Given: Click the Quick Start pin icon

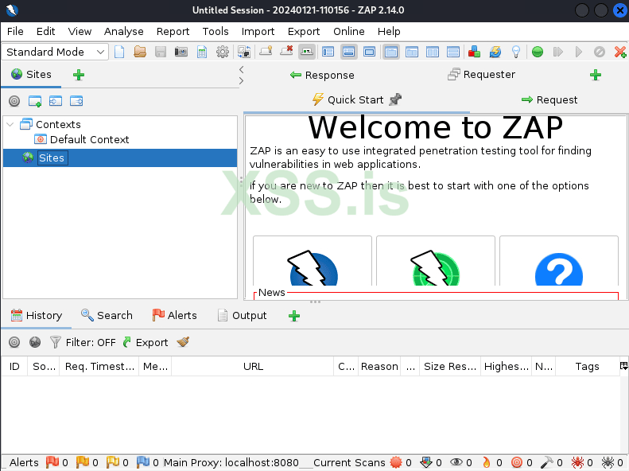Looking at the screenshot, I should 395,99.
